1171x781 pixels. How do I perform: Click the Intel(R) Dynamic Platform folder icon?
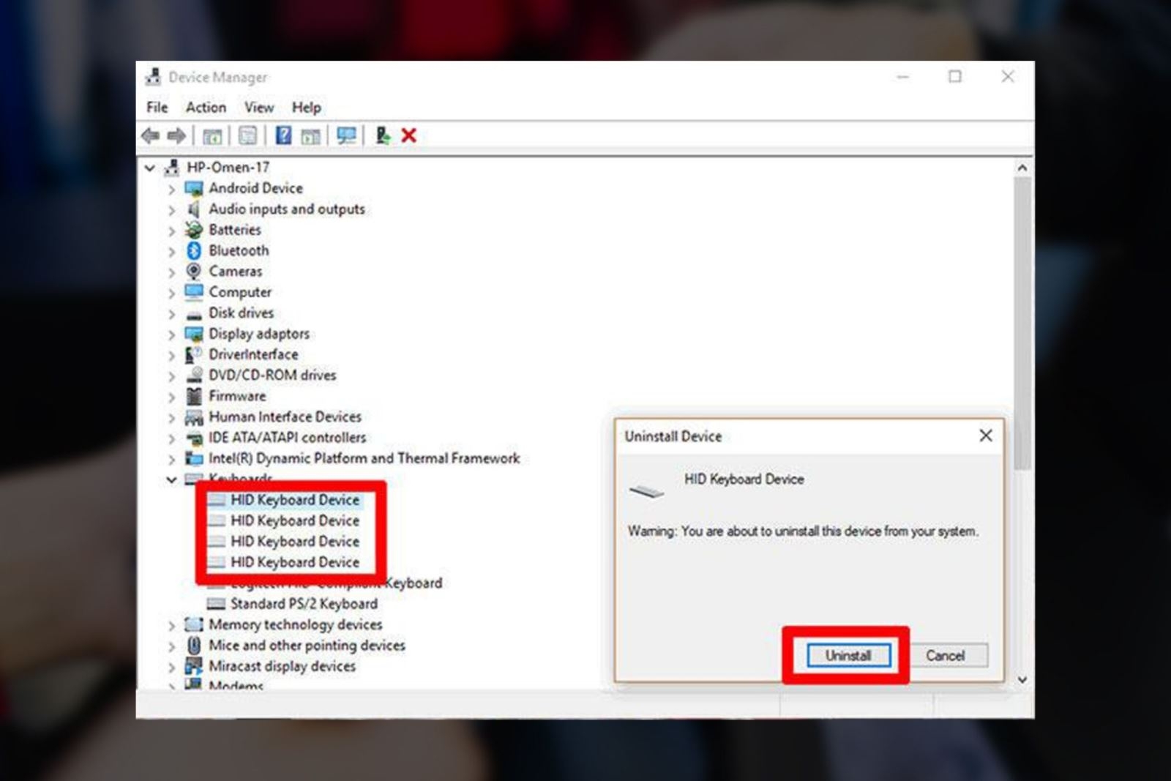(x=194, y=458)
